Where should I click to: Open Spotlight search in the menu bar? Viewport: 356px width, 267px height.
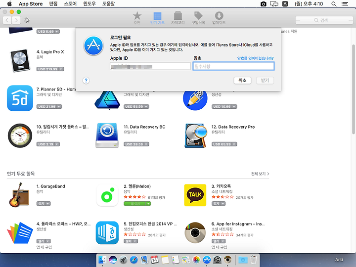[x=334, y=4]
